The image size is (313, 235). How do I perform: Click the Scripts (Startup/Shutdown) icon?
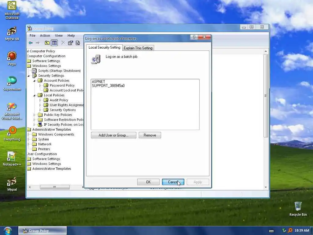click(x=34, y=71)
